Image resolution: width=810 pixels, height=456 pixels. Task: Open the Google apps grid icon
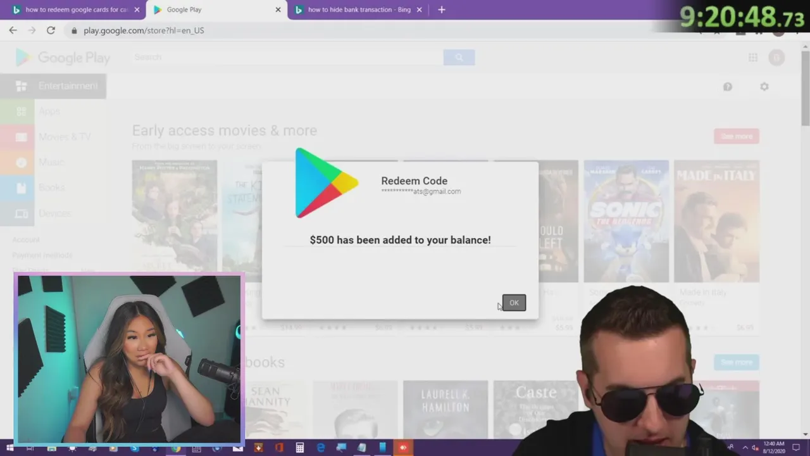(753, 58)
